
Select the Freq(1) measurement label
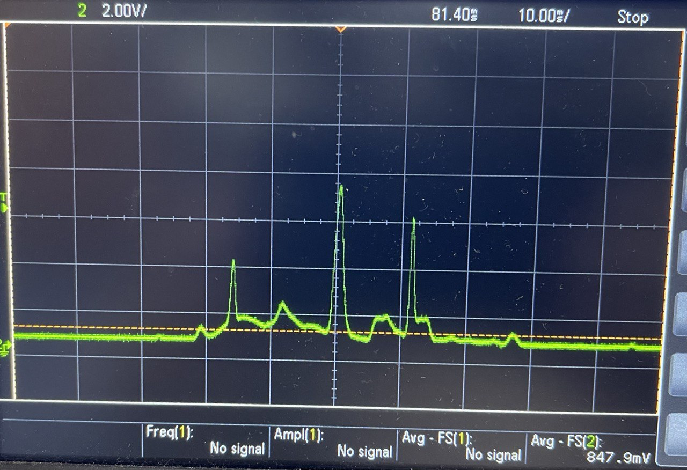[x=169, y=432]
